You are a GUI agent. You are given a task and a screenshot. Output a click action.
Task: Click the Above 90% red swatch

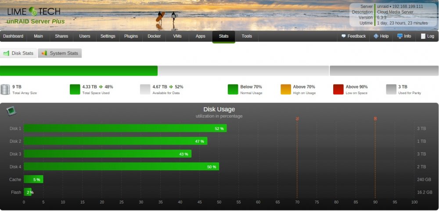pyautogui.click(x=338, y=89)
